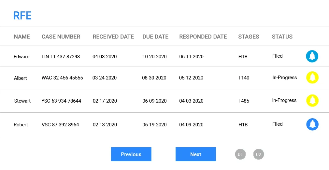Go to page 02
329x170 pixels.
click(259, 154)
